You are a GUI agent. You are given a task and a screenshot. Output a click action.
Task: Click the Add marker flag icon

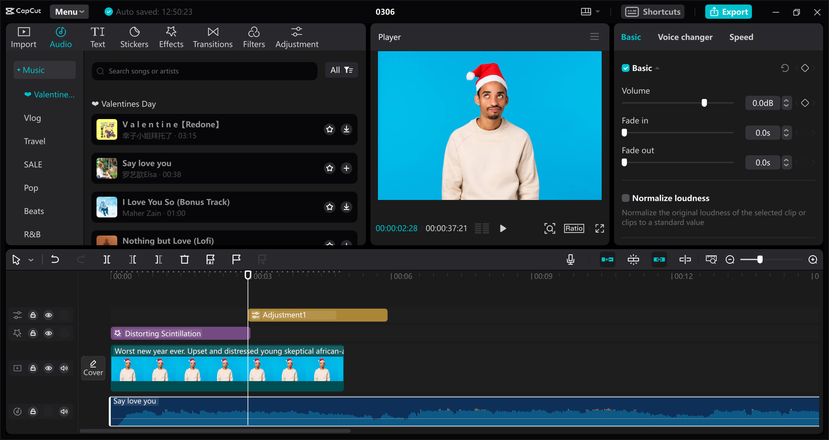(236, 259)
